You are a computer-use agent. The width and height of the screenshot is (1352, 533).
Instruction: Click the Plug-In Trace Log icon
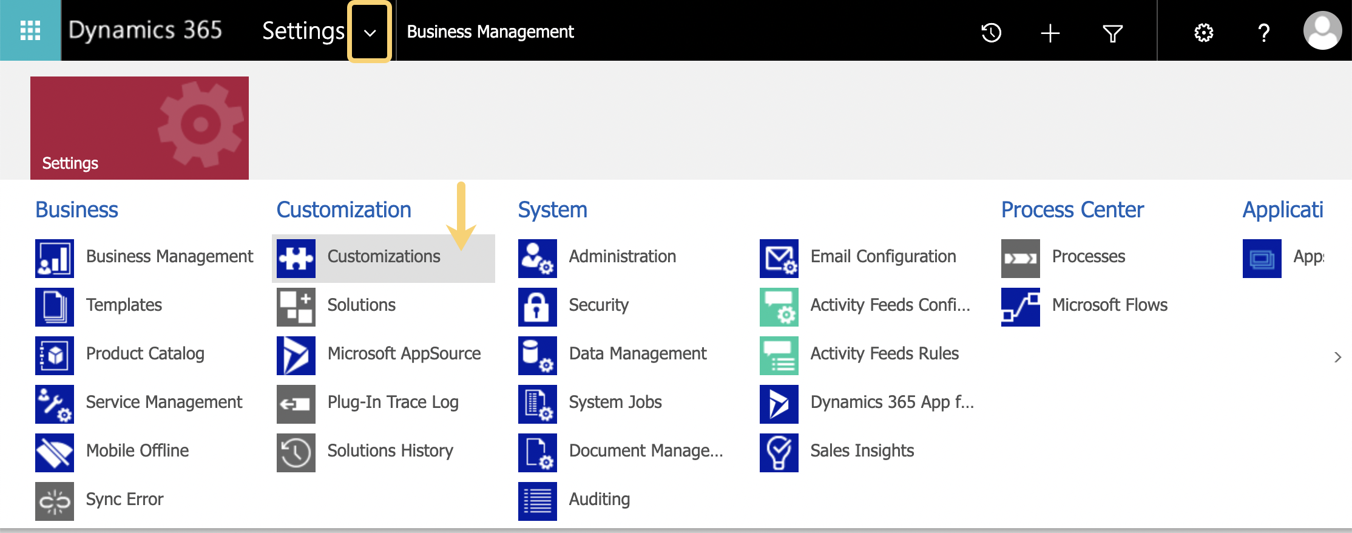[x=296, y=404]
